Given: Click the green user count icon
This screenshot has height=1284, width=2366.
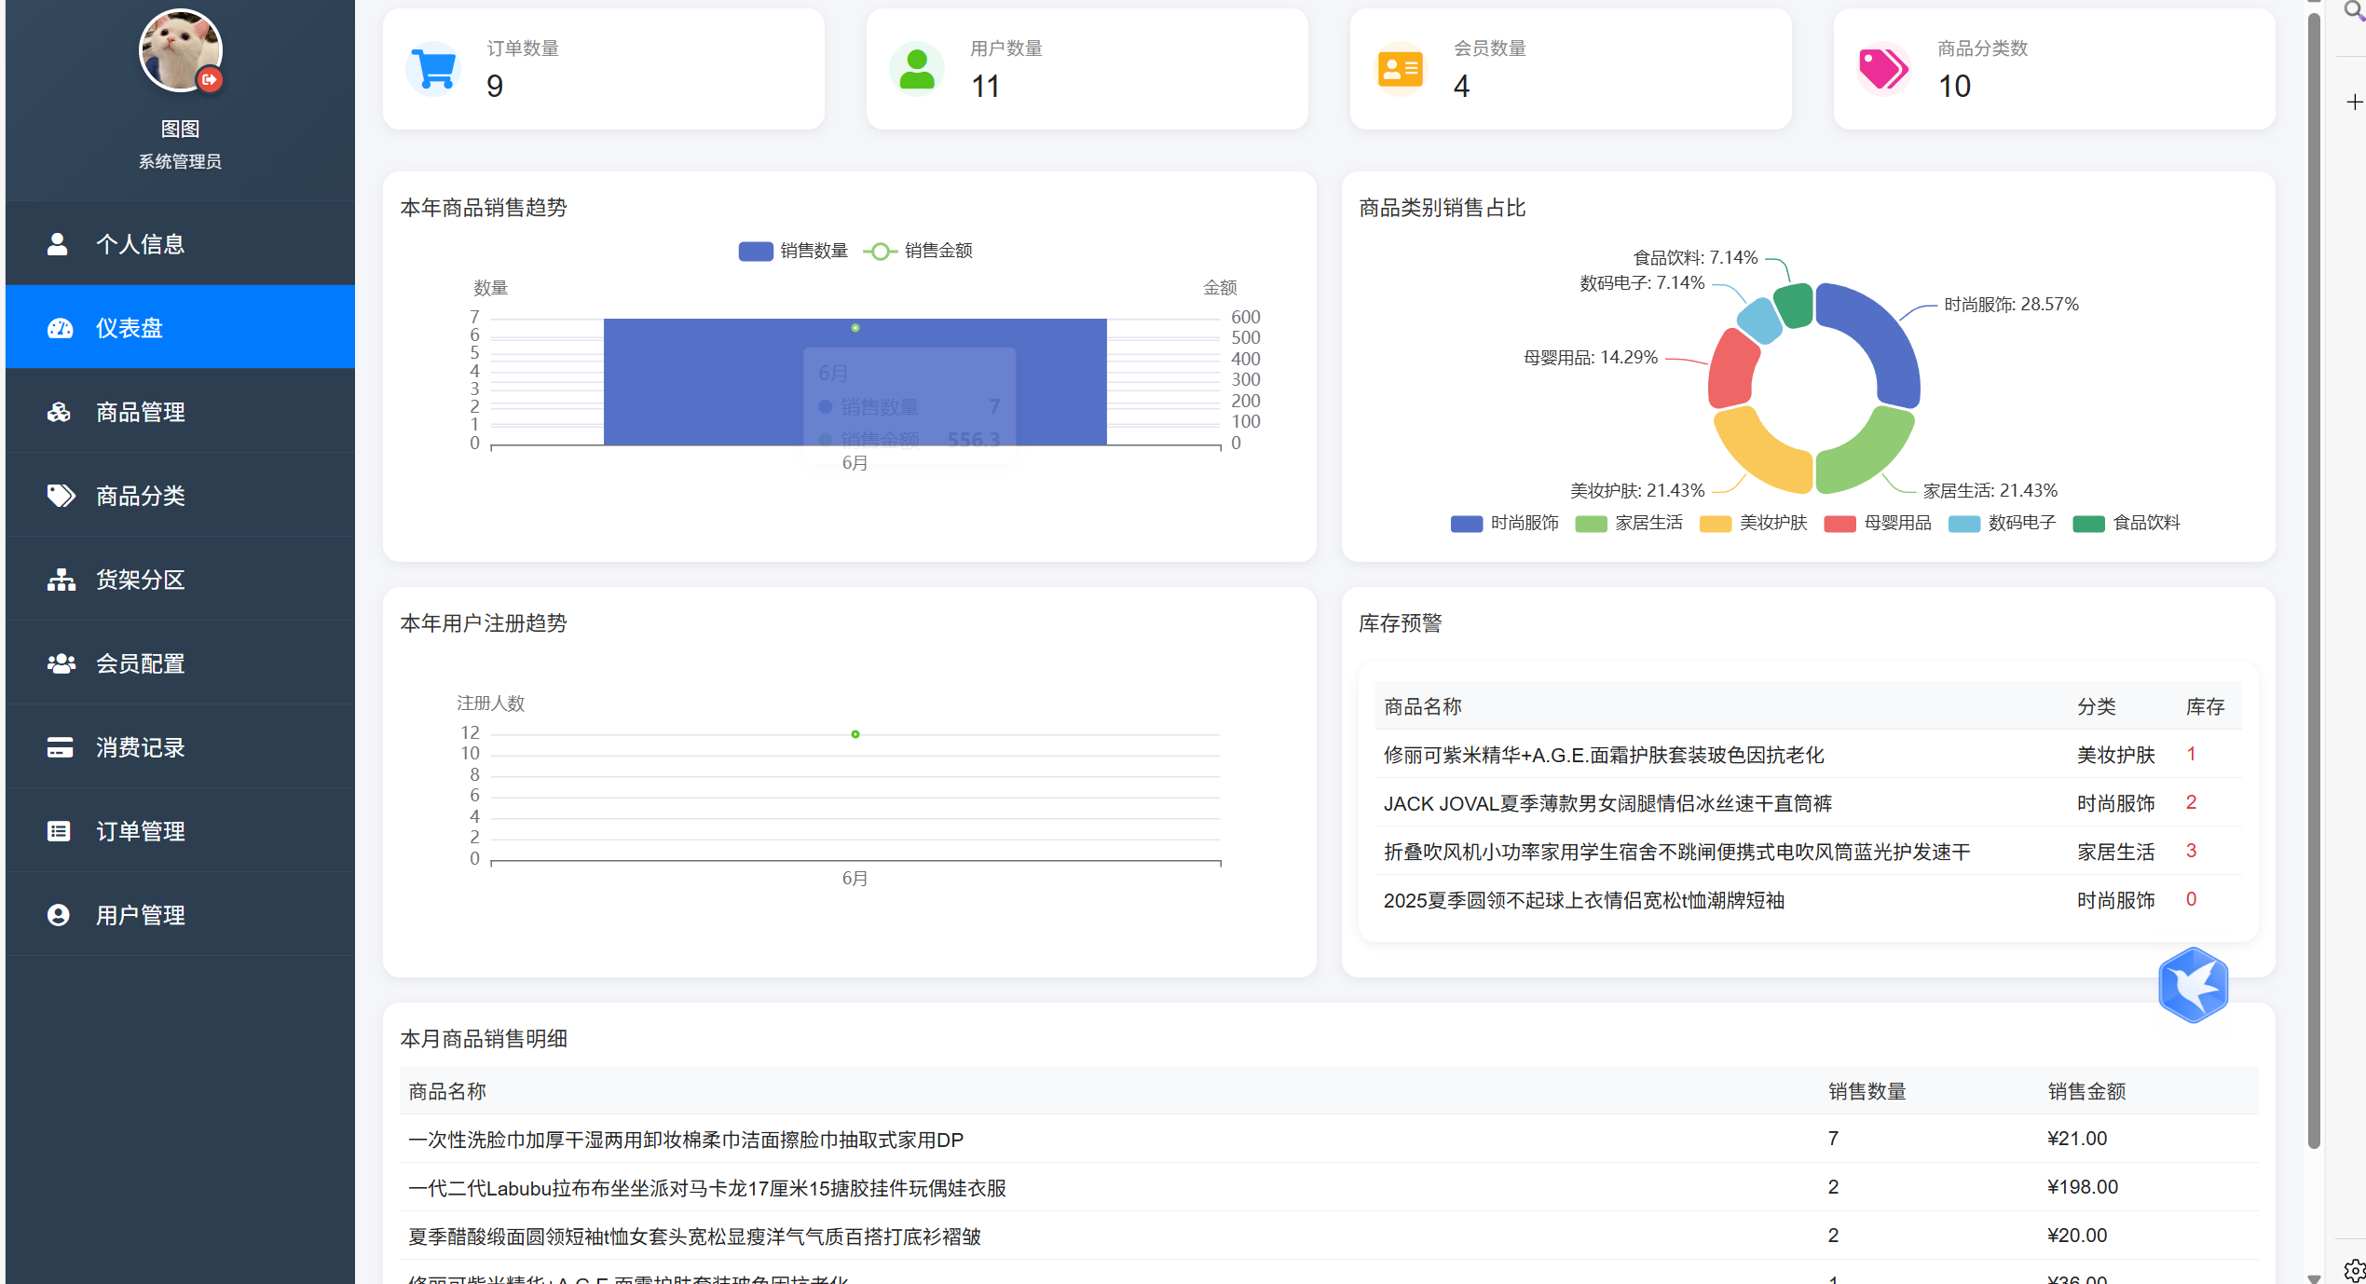Looking at the screenshot, I should (917, 69).
